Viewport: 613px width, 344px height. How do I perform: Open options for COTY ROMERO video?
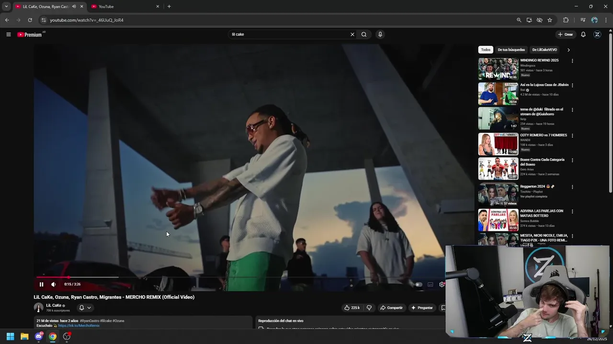click(x=572, y=135)
